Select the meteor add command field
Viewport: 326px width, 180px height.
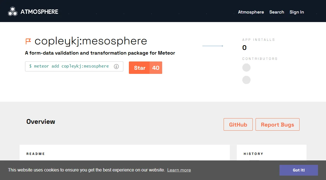[x=74, y=66]
